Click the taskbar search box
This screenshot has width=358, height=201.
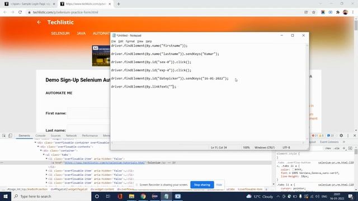51,196
